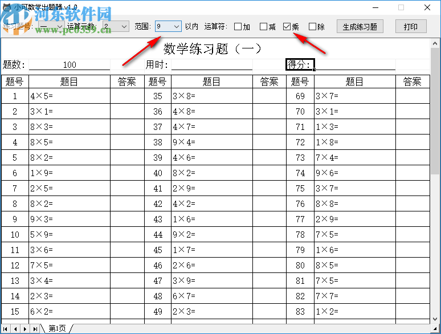Viewport: 441px width, 334px height.
Task: Select question cell 1×9= in row 6
Action: [70, 173]
